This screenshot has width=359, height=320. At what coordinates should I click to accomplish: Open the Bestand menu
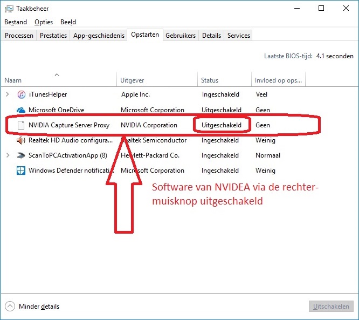pyautogui.click(x=16, y=22)
